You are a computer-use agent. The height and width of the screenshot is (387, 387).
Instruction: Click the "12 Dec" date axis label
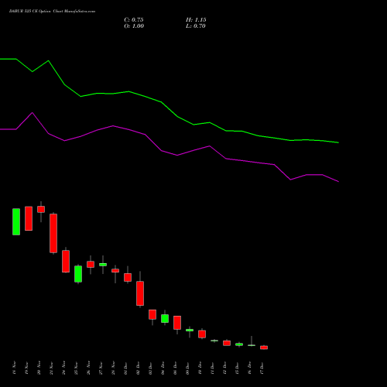tap(224, 368)
